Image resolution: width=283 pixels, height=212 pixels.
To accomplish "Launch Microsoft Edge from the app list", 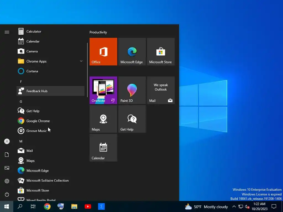I will [x=50, y=170].
